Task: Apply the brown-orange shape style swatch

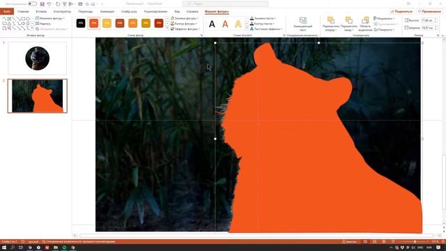Action: click(x=120, y=23)
